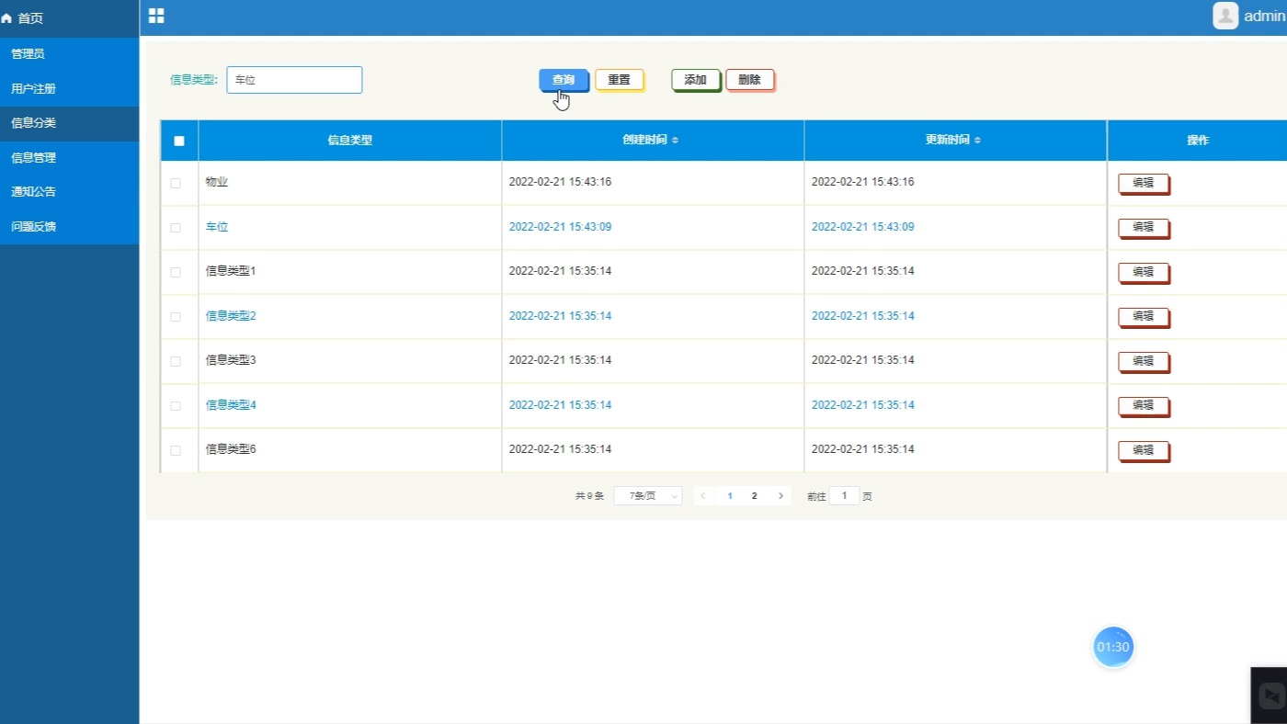Click 车位 update time 15:43:09 cell
The image size is (1287, 724).
click(x=862, y=227)
